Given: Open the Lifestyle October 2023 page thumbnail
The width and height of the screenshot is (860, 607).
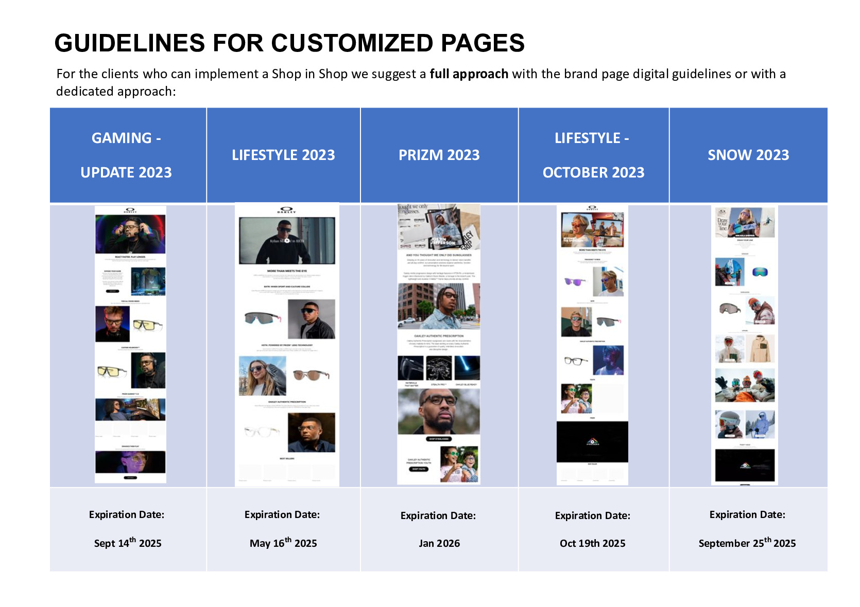Looking at the screenshot, I should tap(592, 345).
